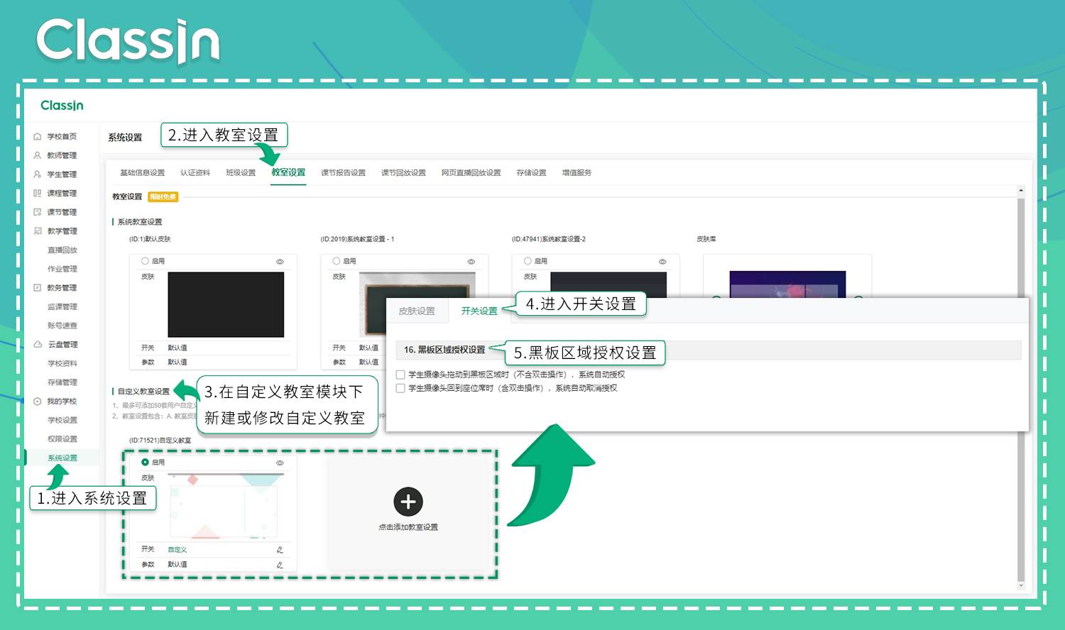Click the Classin logo in app header
Screen dimensions: 1065x630
62,105
